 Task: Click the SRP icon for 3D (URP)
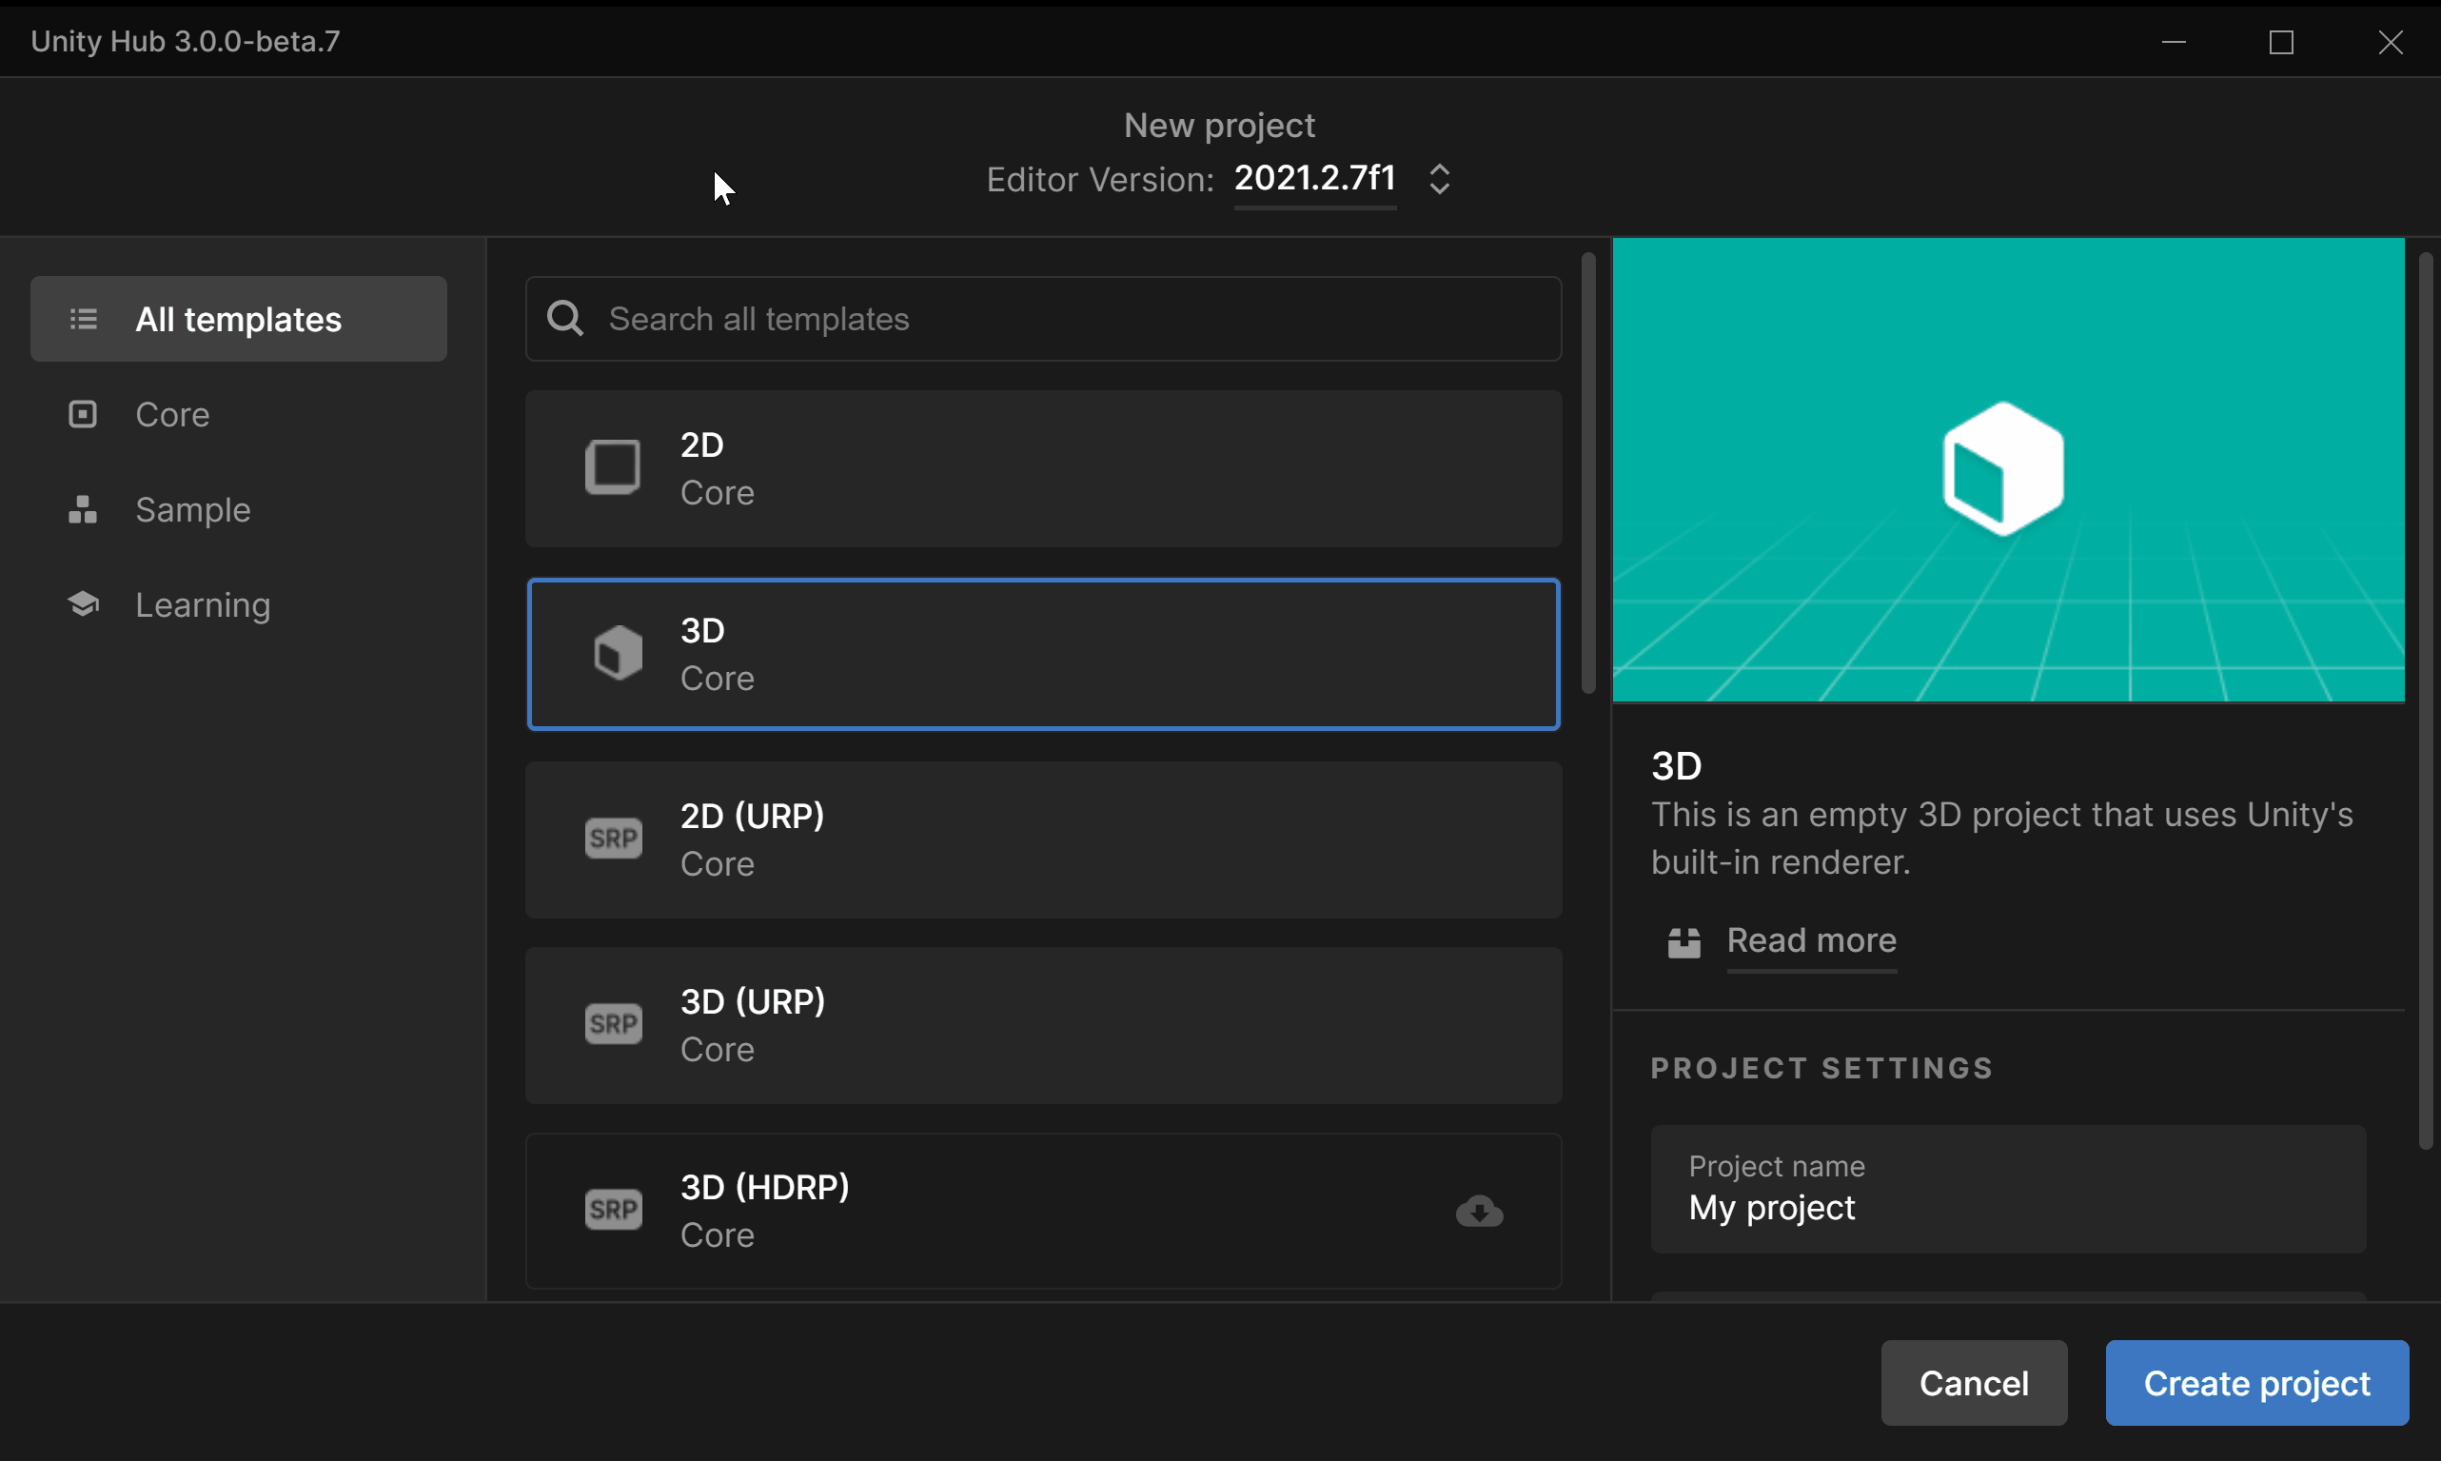click(x=613, y=1024)
